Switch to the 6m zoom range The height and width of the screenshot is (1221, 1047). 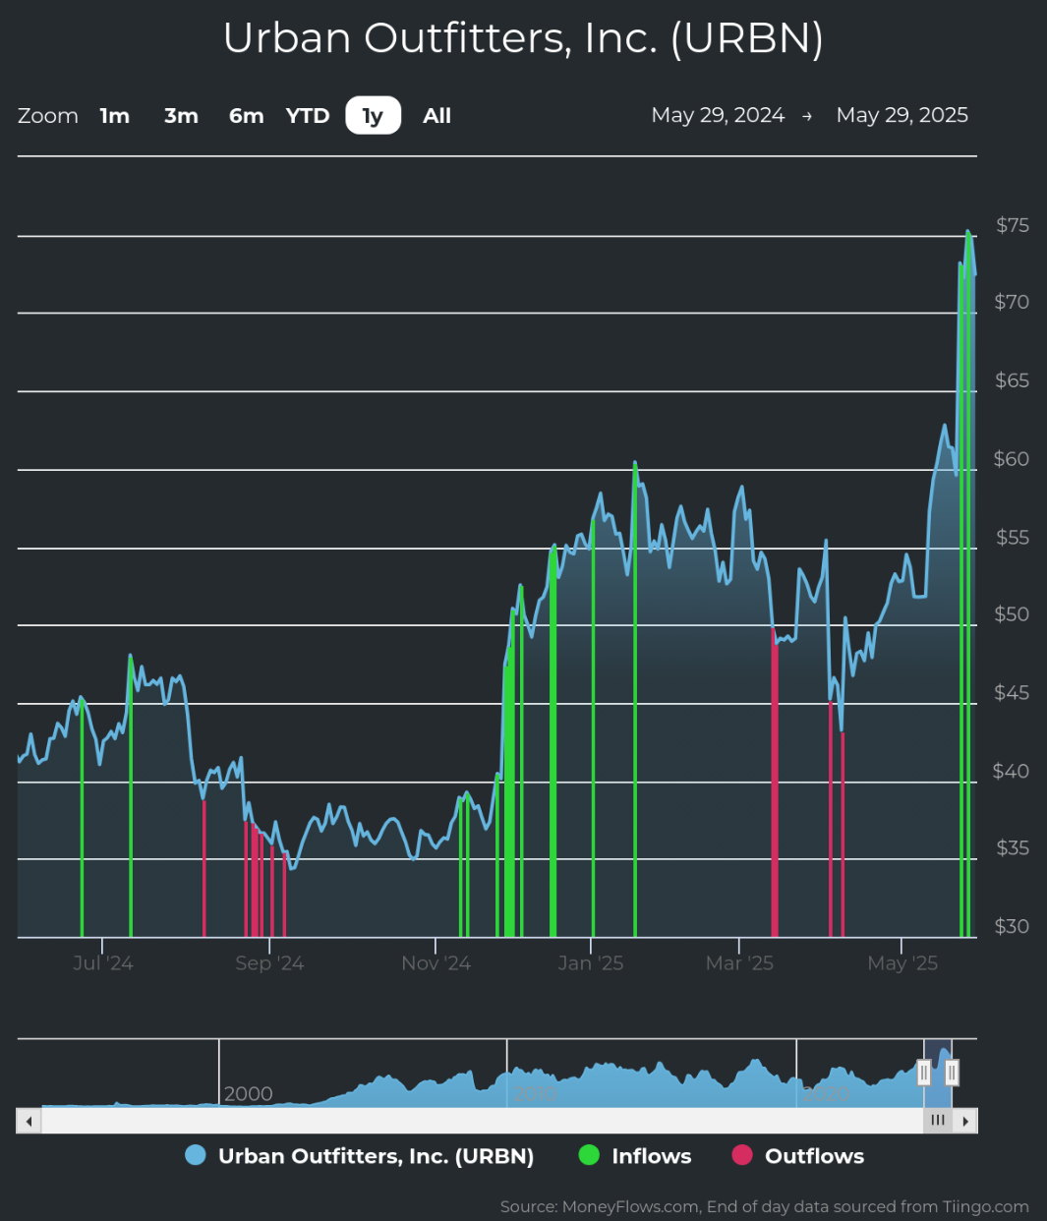click(x=246, y=116)
